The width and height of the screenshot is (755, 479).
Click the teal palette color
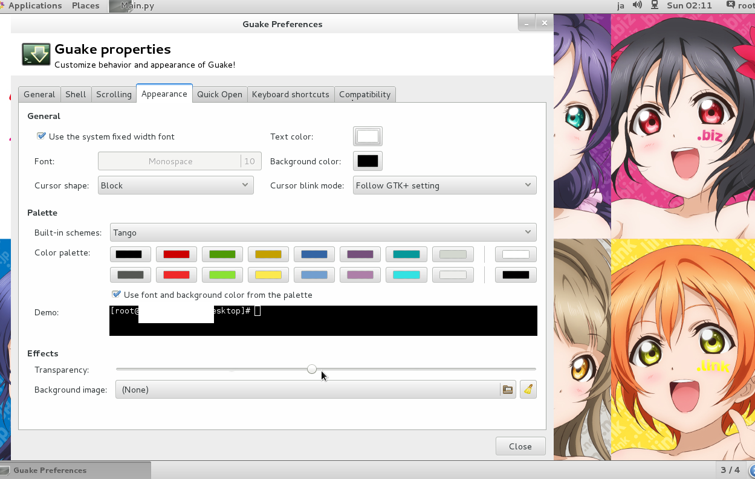click(x=406, y=254)
